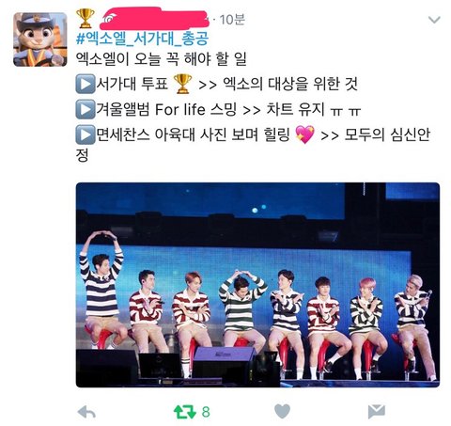Image resolution: width=451 pixels, height=426 pixels.
Task: Click the reply arrow icon
Action: (86, 412)
